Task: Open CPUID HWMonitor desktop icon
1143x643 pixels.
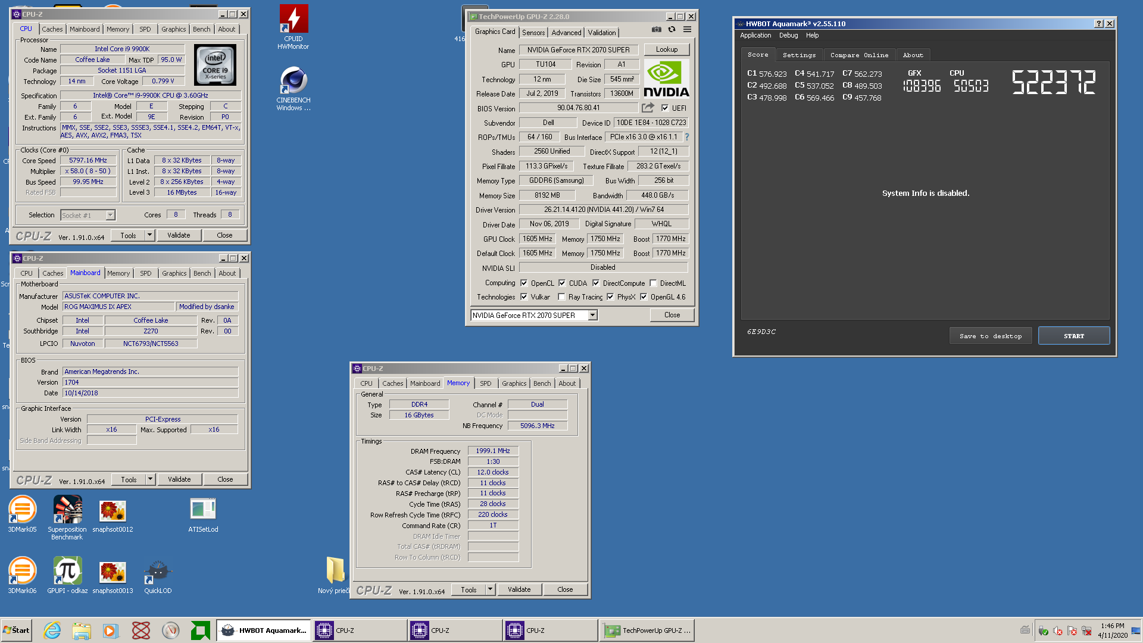Action: 293,27
